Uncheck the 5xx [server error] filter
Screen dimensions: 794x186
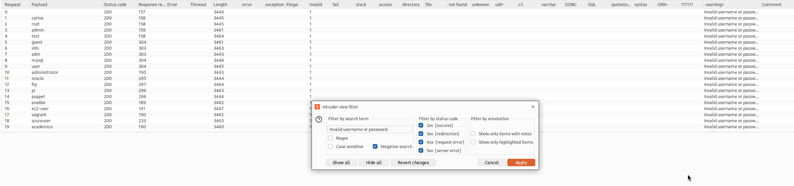point(421,150)
